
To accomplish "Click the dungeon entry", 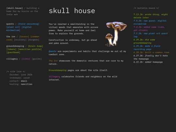I will coord(34,40).
